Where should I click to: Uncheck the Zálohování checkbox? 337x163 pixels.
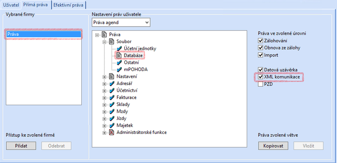pos(260,41)
